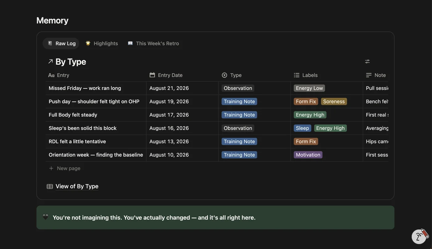The width and height of the screenshot is (432, 249).
Task: Click the table icon next to View of By Type
Action: tap(50, 186)
